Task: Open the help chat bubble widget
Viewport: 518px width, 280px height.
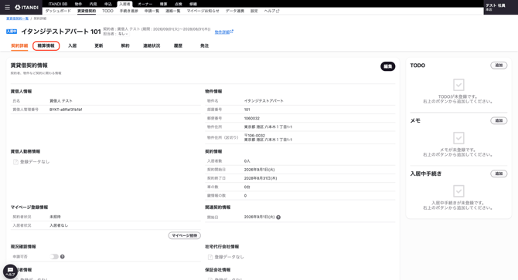Action: point(10,272)
